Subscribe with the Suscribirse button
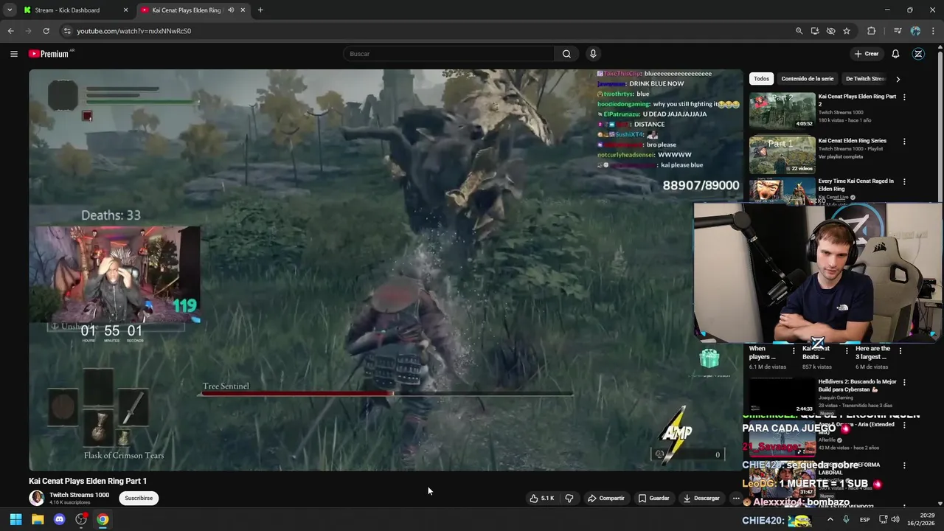944x531 pixels. pos(139,498)
